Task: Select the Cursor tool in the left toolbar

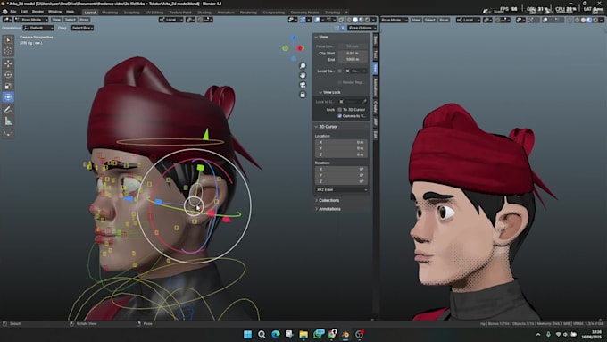Action: (8, 51)
